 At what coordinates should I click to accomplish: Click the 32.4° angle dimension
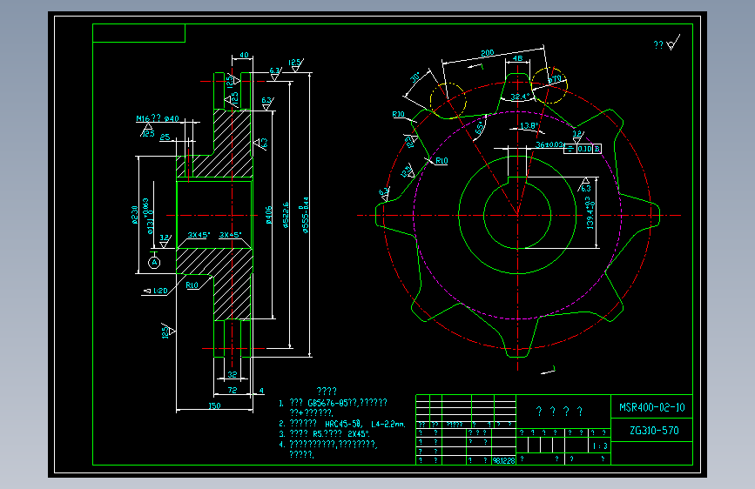tap(520, 97)
